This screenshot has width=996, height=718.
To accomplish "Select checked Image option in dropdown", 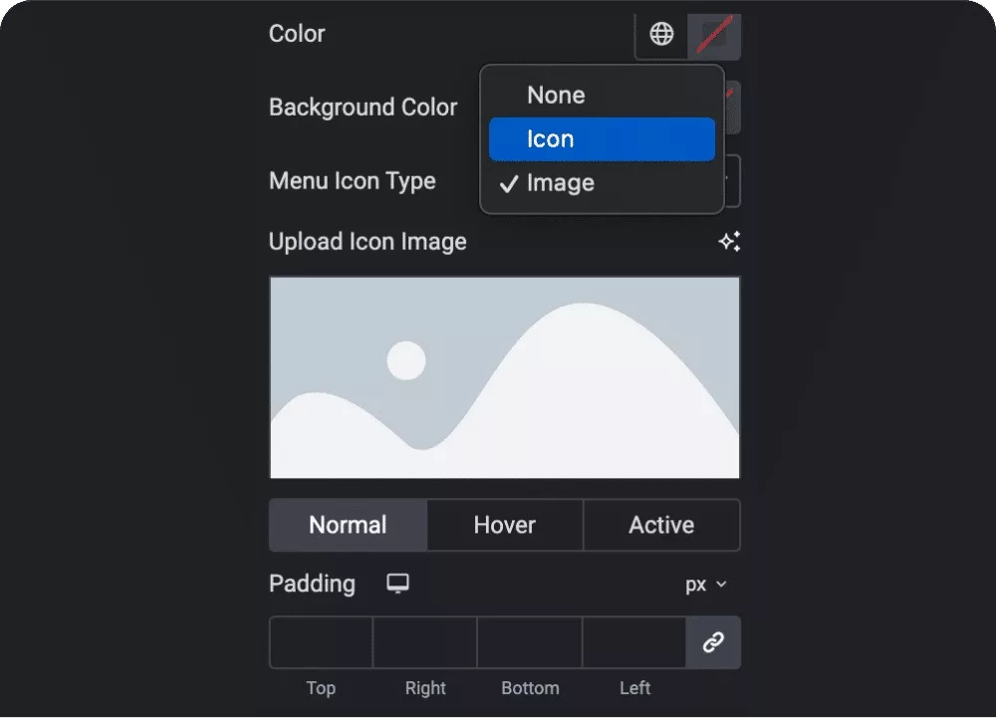I will (x=602, y=183).
